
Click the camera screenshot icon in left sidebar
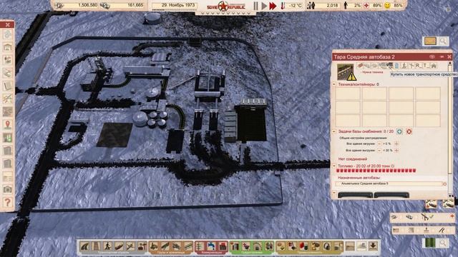[8, 189]
